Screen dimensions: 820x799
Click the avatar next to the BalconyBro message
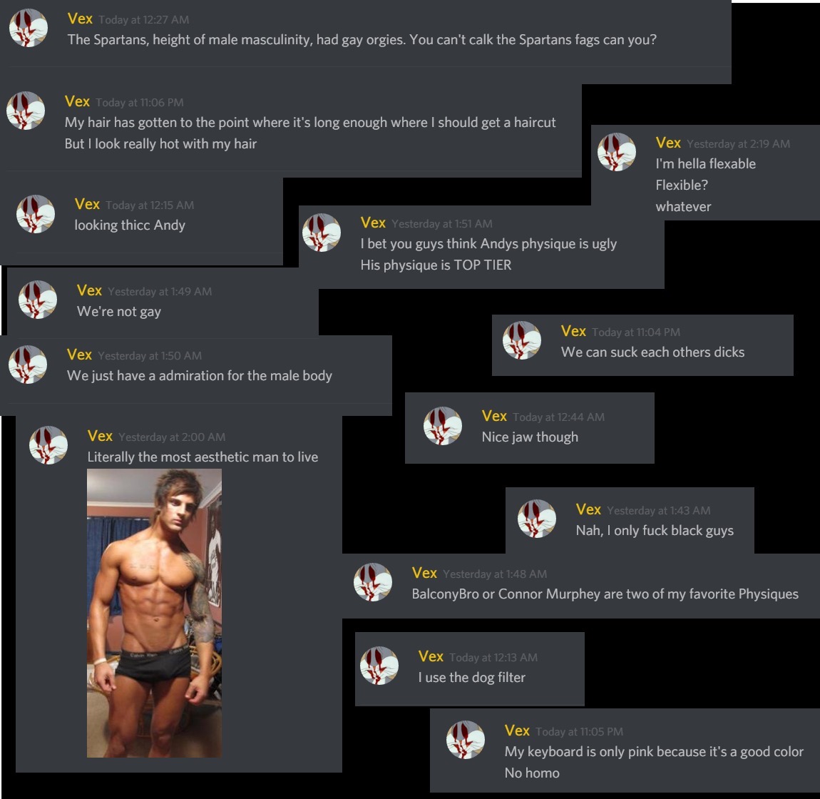click(373, 582)
